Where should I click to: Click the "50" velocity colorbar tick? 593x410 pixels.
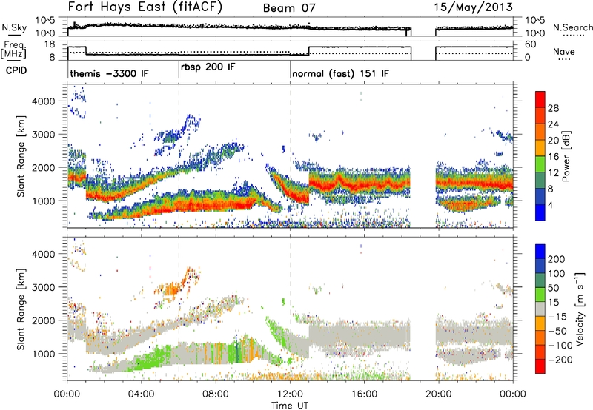pos(554,288)
